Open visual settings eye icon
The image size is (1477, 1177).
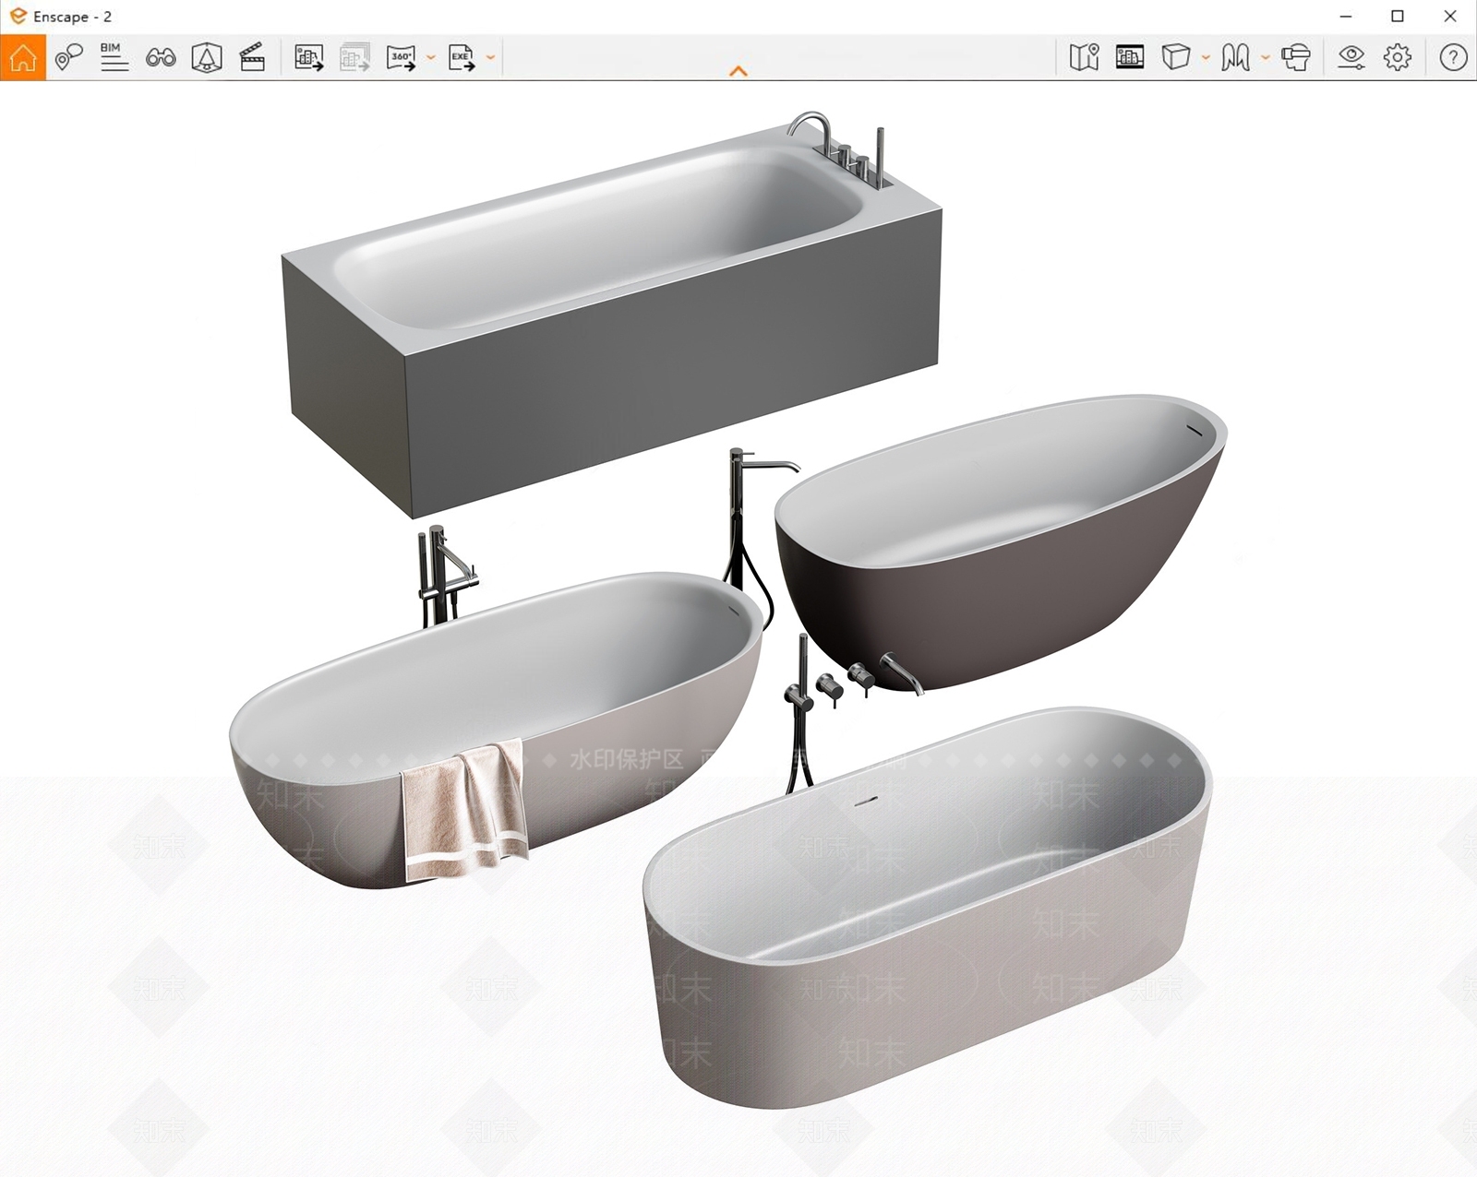pyautogui.click(x=1351, y=57)
